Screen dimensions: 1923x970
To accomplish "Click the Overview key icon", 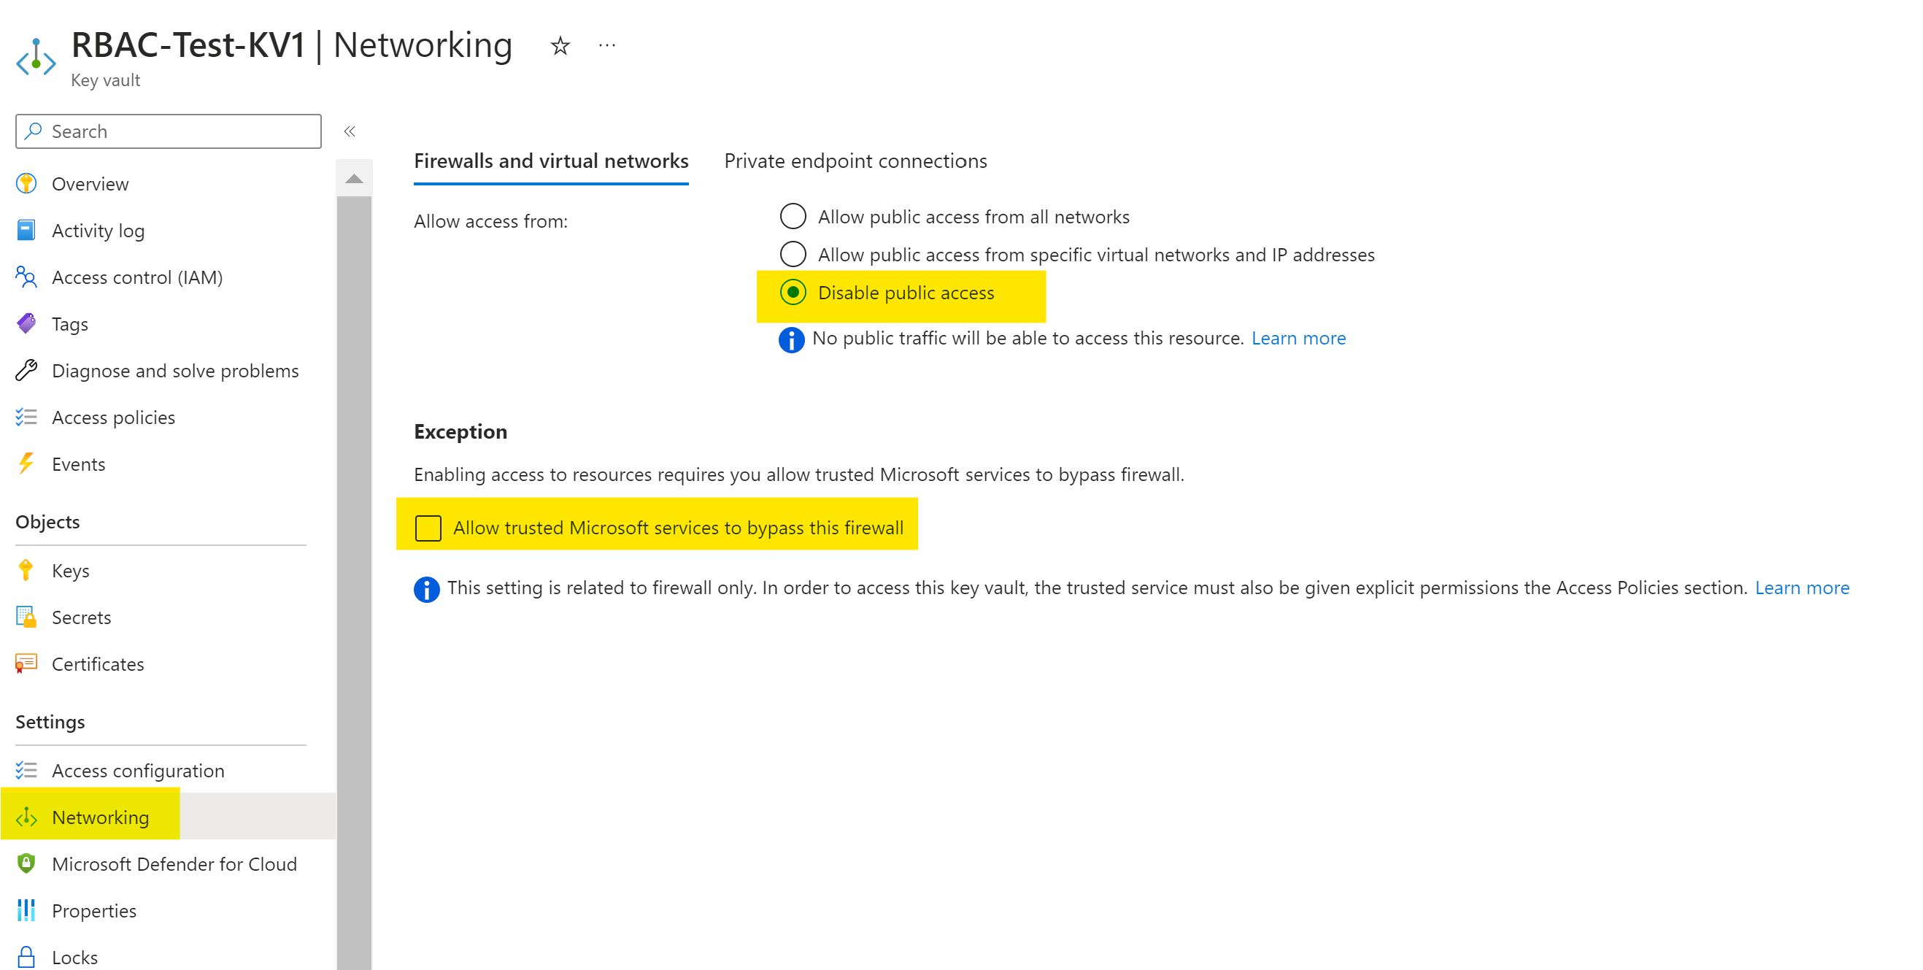I will coord(27,184).
